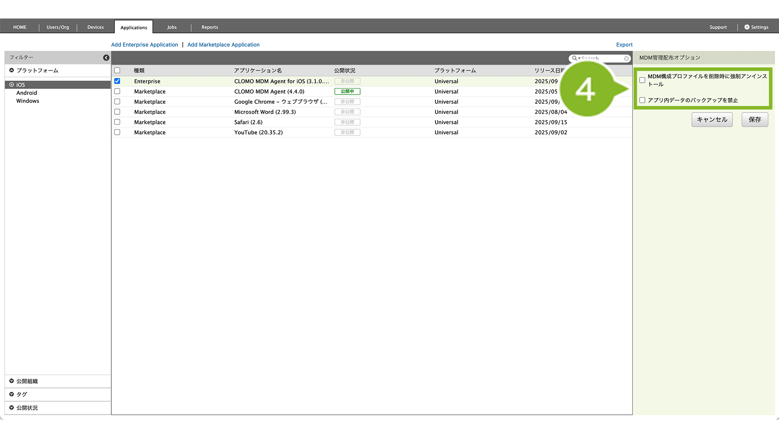Expand the 公開状況 filter section
This screenshot has height=438, width=779.
[x=27, y=408]
